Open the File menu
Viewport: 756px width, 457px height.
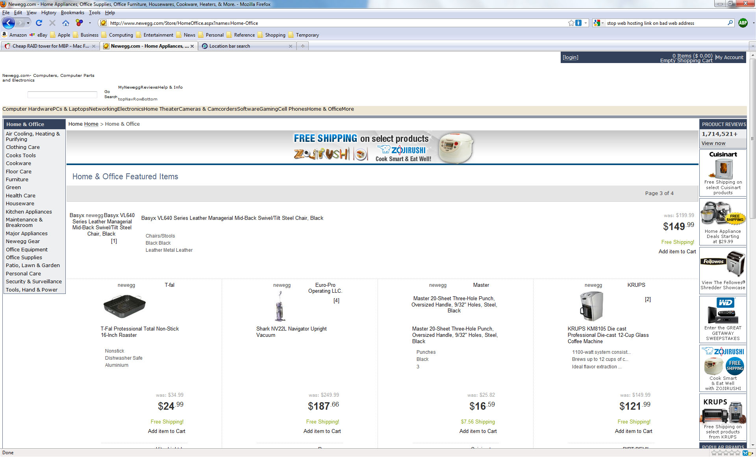(x=6, y=13)
